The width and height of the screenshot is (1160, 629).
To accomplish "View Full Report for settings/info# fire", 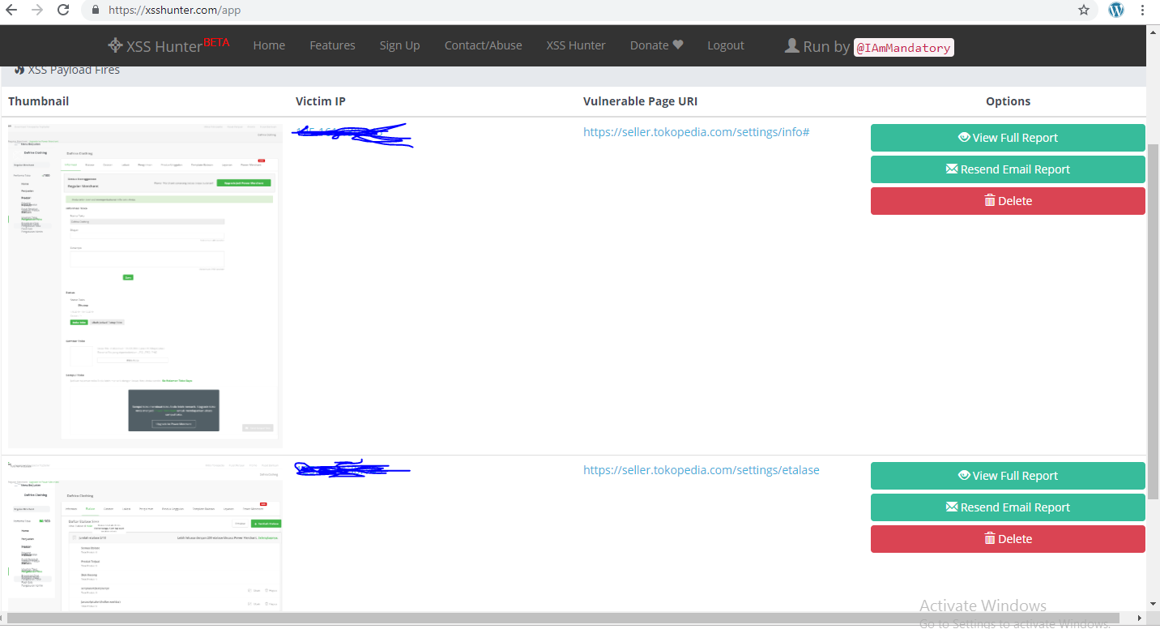I will [1008, 138].
